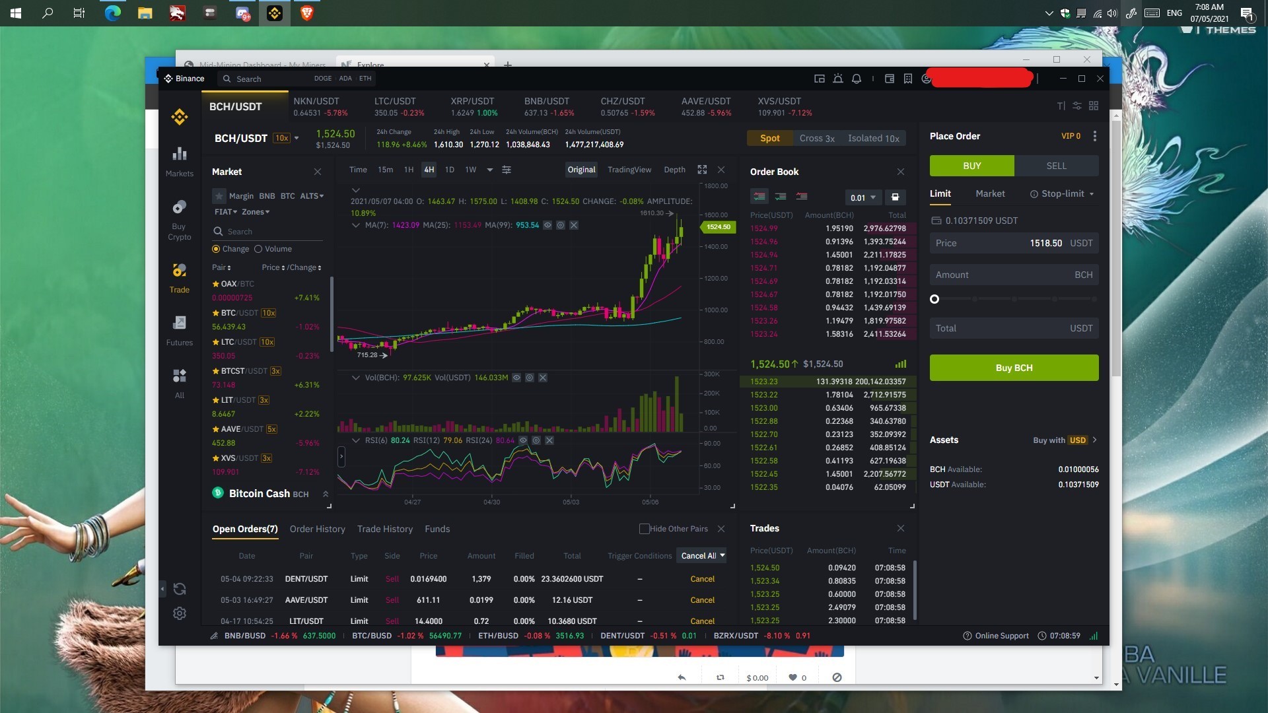Open Markets in the Binance sidebar
The width and height of the screenshot is (1268, 713).
coord(180,162)
